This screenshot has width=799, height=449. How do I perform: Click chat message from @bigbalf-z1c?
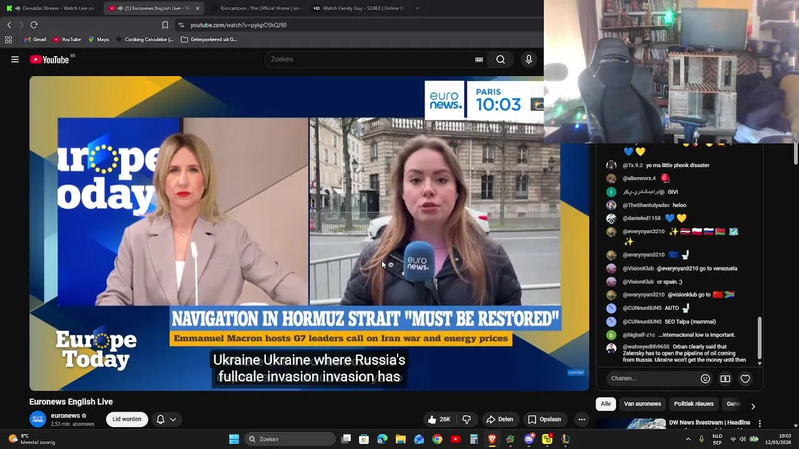click(x=679, y=335)
